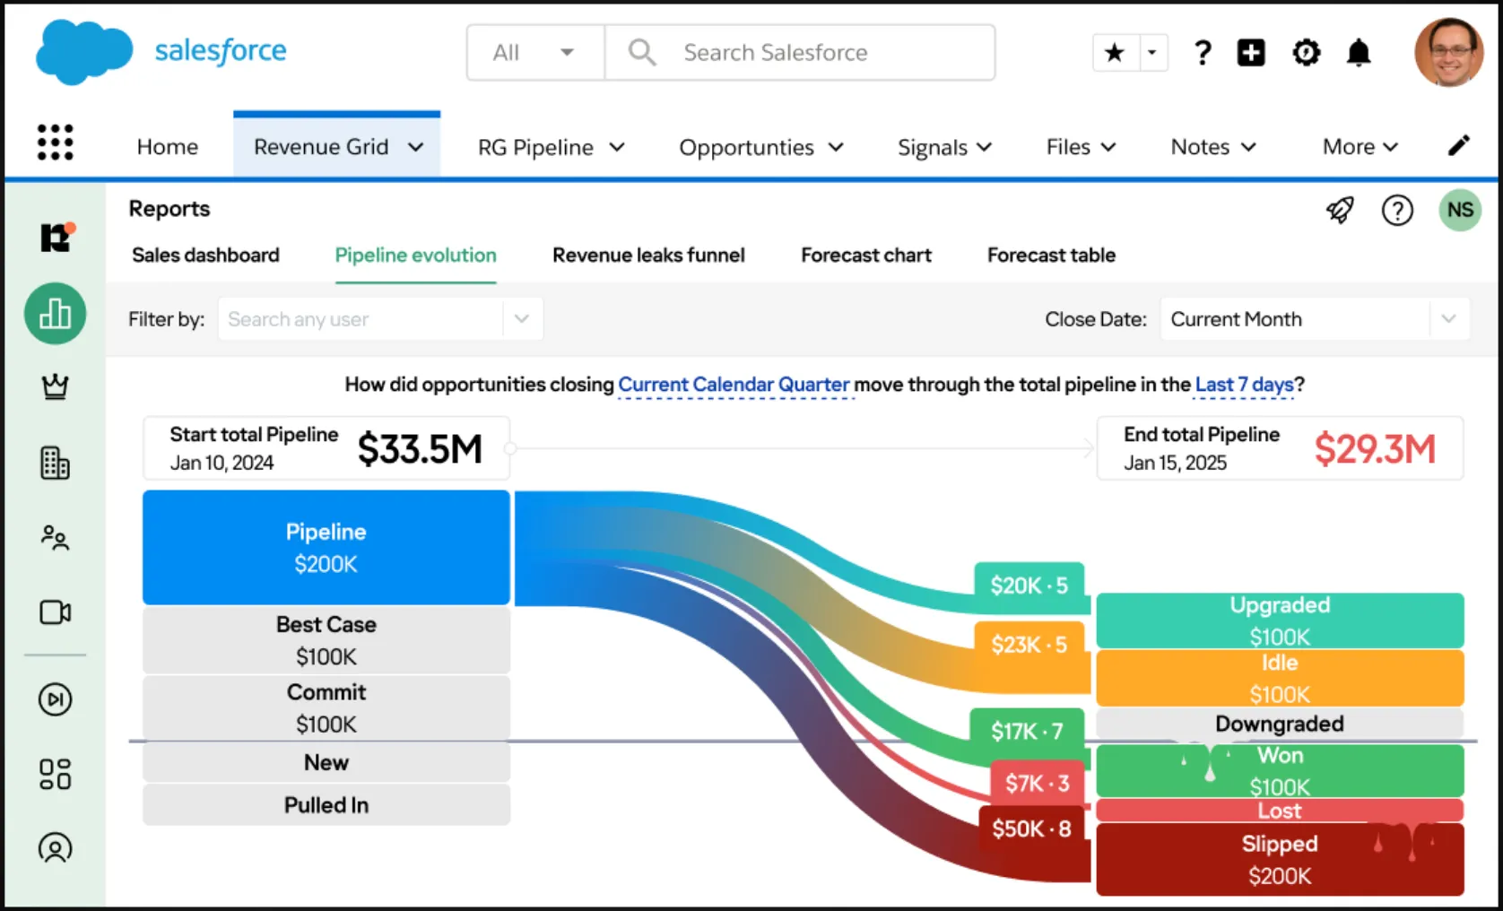Click the green $17K · 7 flow label
The image size is (1503, 911).
point(1027,732)
